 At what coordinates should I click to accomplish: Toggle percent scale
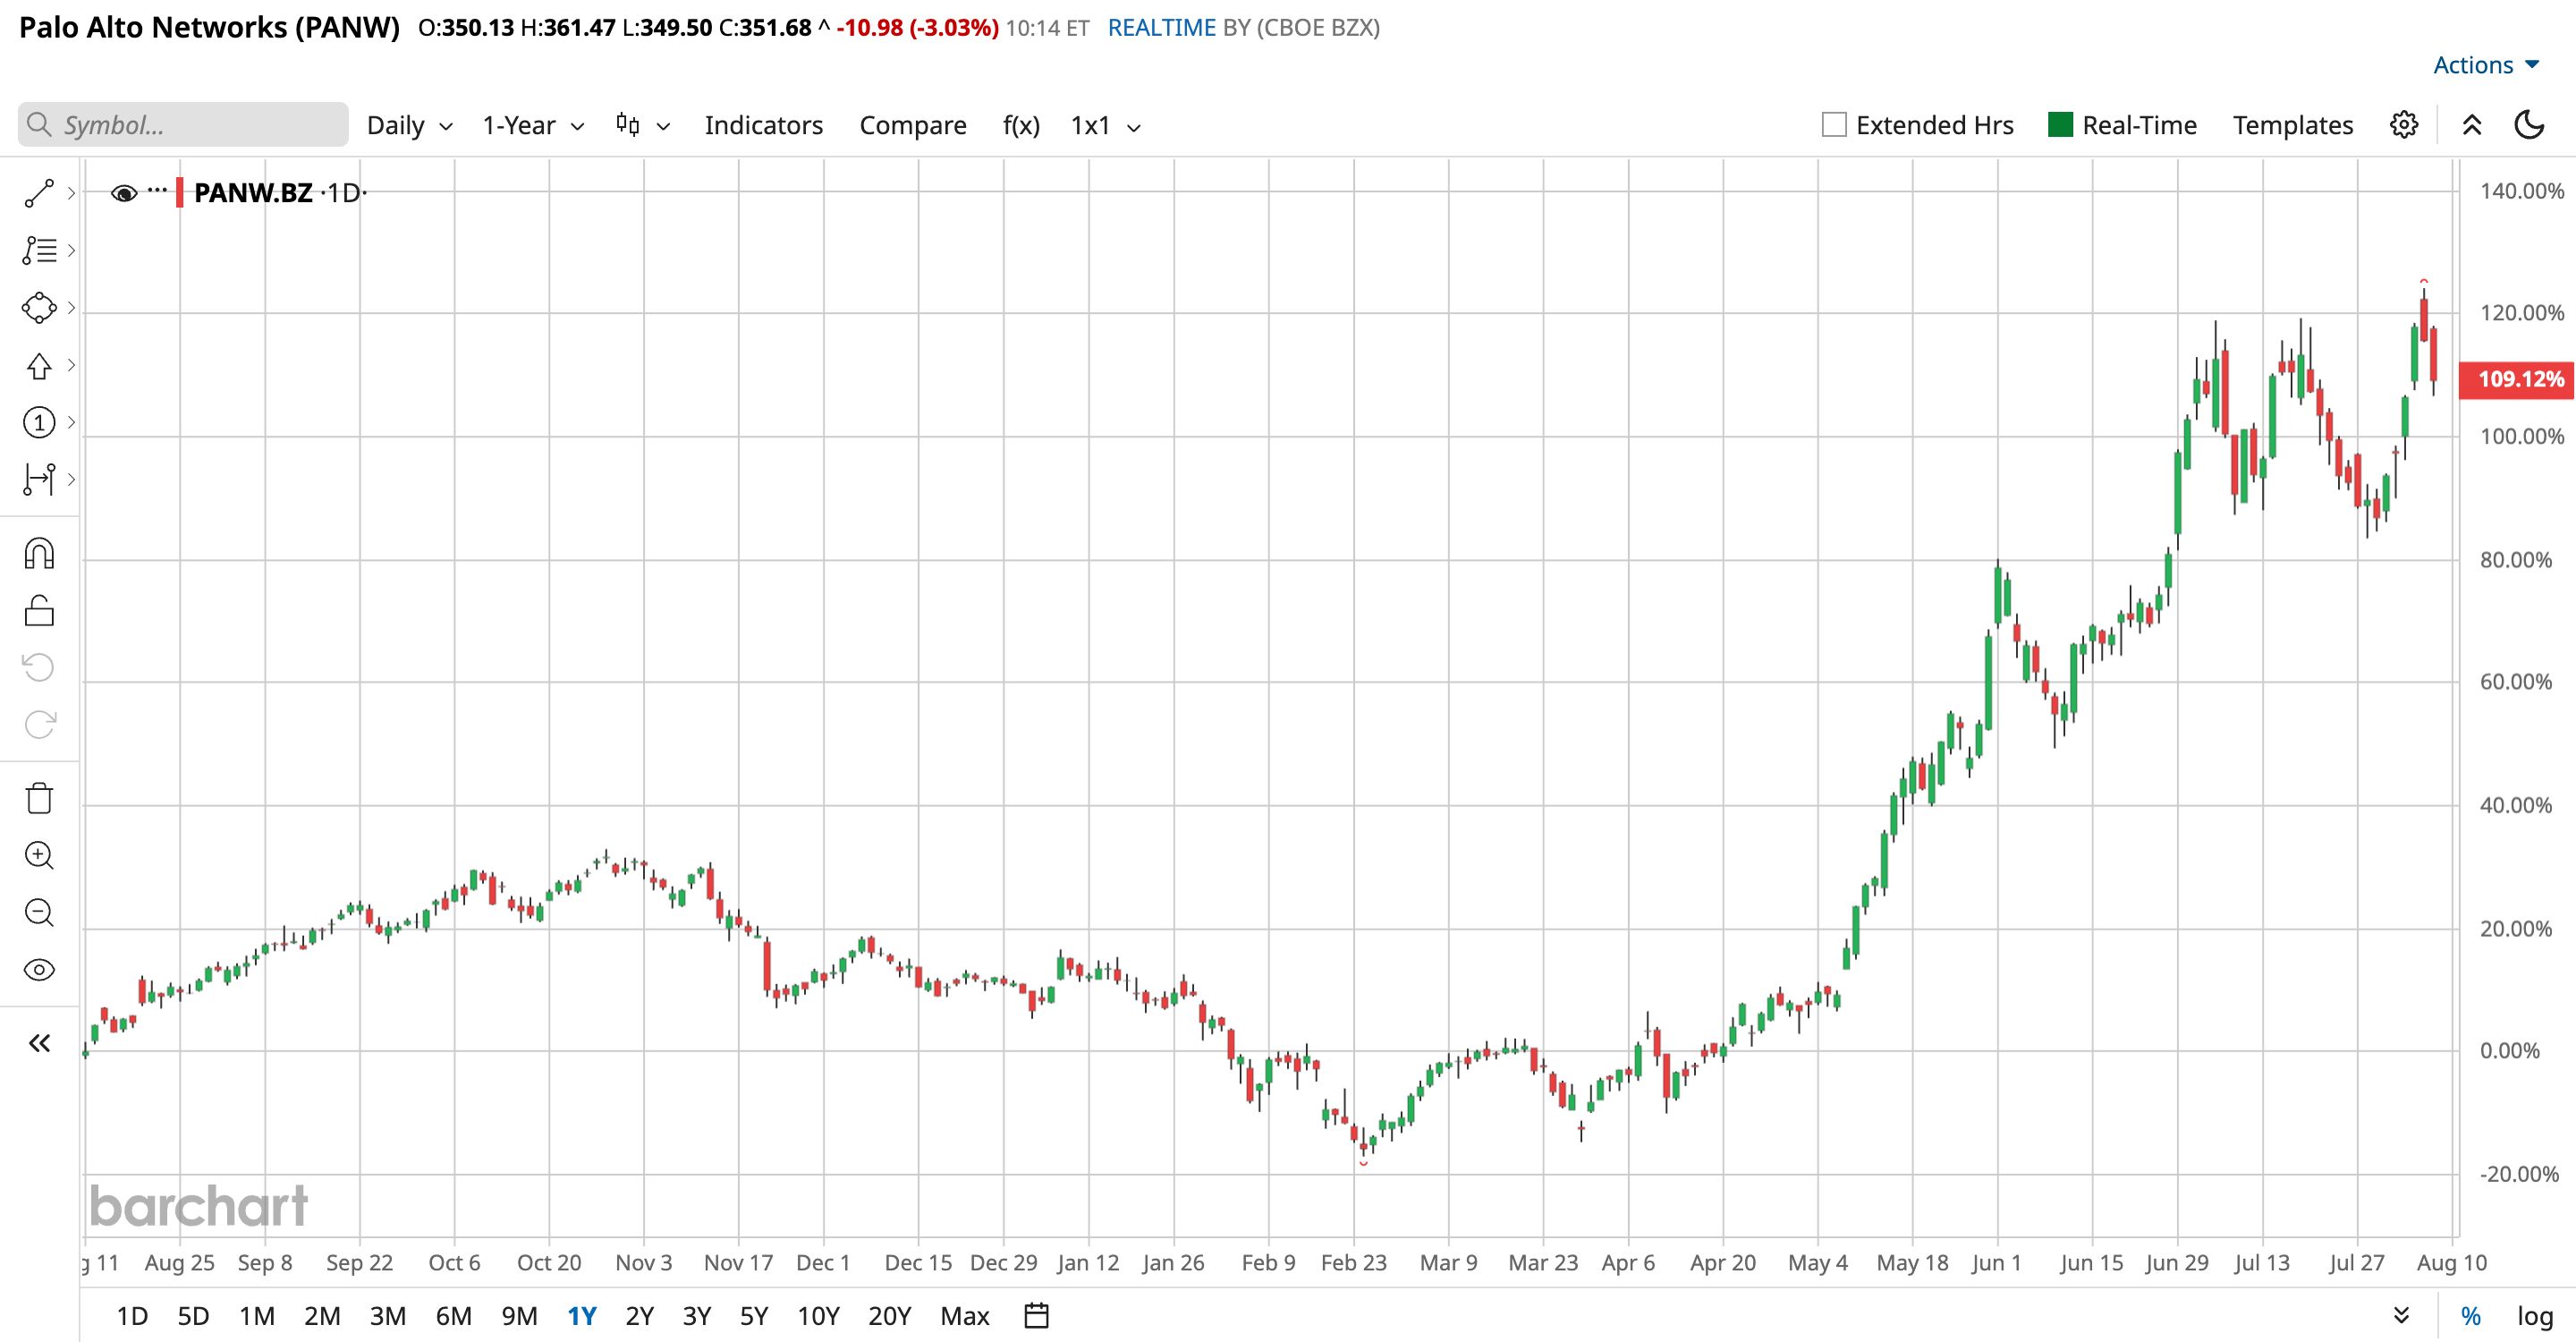click(2471, 1316)
